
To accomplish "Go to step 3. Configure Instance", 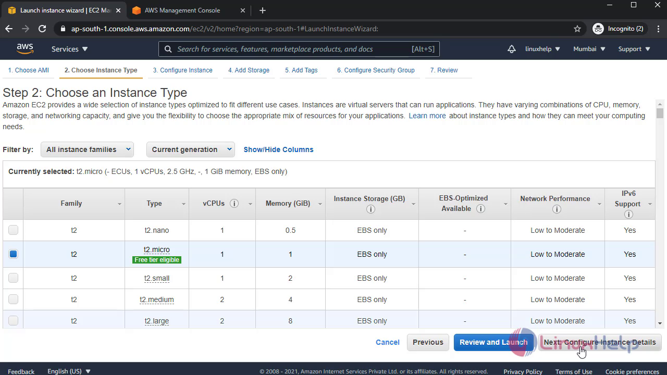I will click(182, 70).
